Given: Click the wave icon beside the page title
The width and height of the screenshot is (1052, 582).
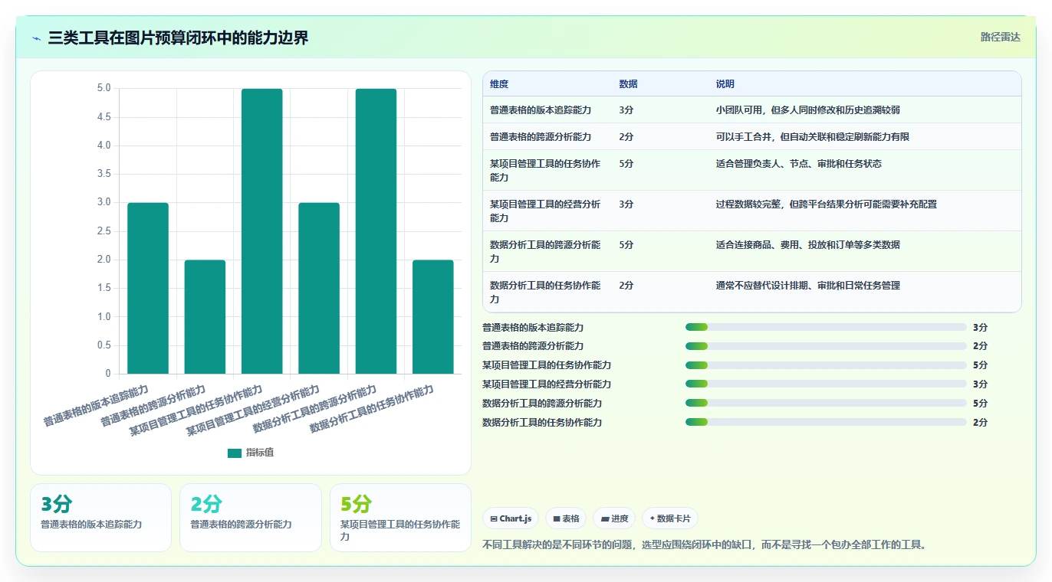Looking at the screenshot, I should tap(37, 38).
